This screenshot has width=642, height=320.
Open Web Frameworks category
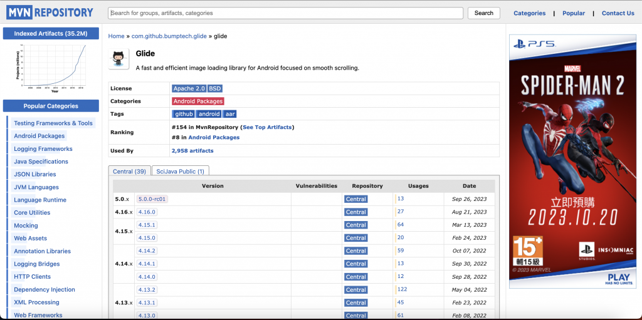[38, 315]
